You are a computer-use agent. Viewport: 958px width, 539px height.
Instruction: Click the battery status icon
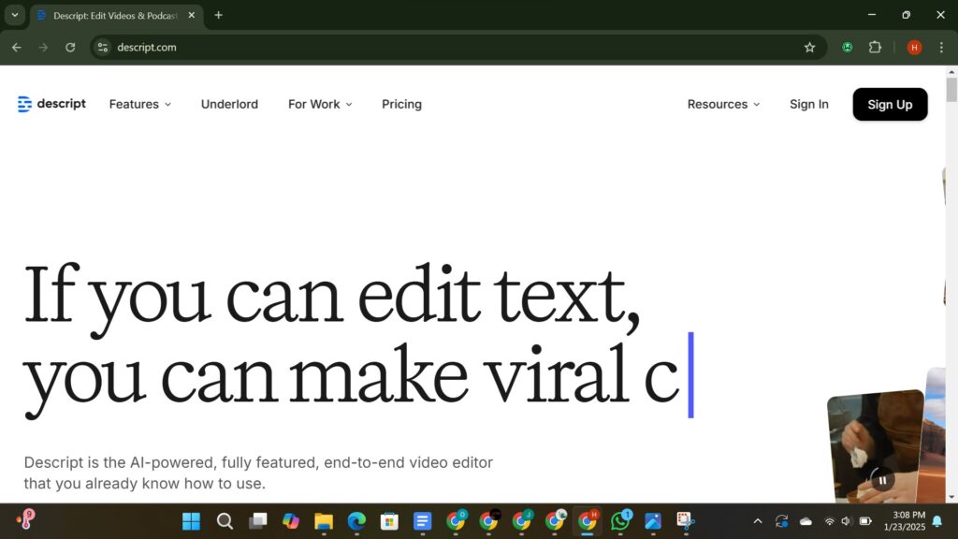tap(865, 521)
